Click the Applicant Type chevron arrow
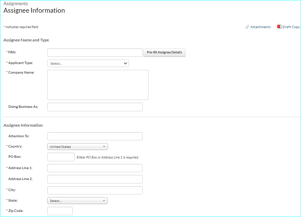This screenshot has width=301, height=217. pyautogui.click(x=125, y=63)
